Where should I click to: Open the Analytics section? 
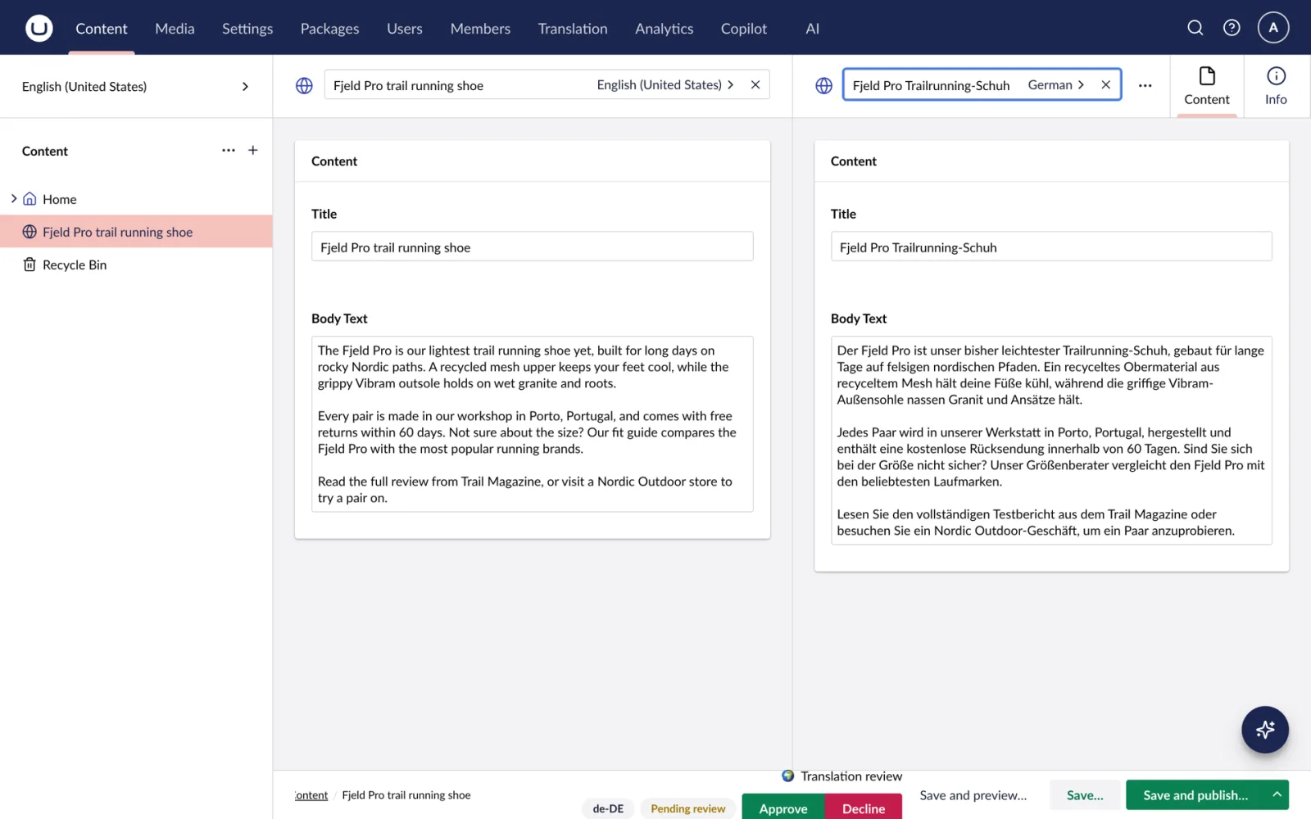(x=664, y=29)
